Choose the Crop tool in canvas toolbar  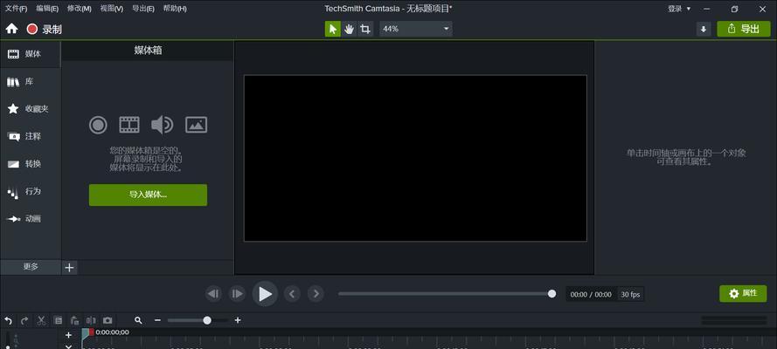pos(365,29)
